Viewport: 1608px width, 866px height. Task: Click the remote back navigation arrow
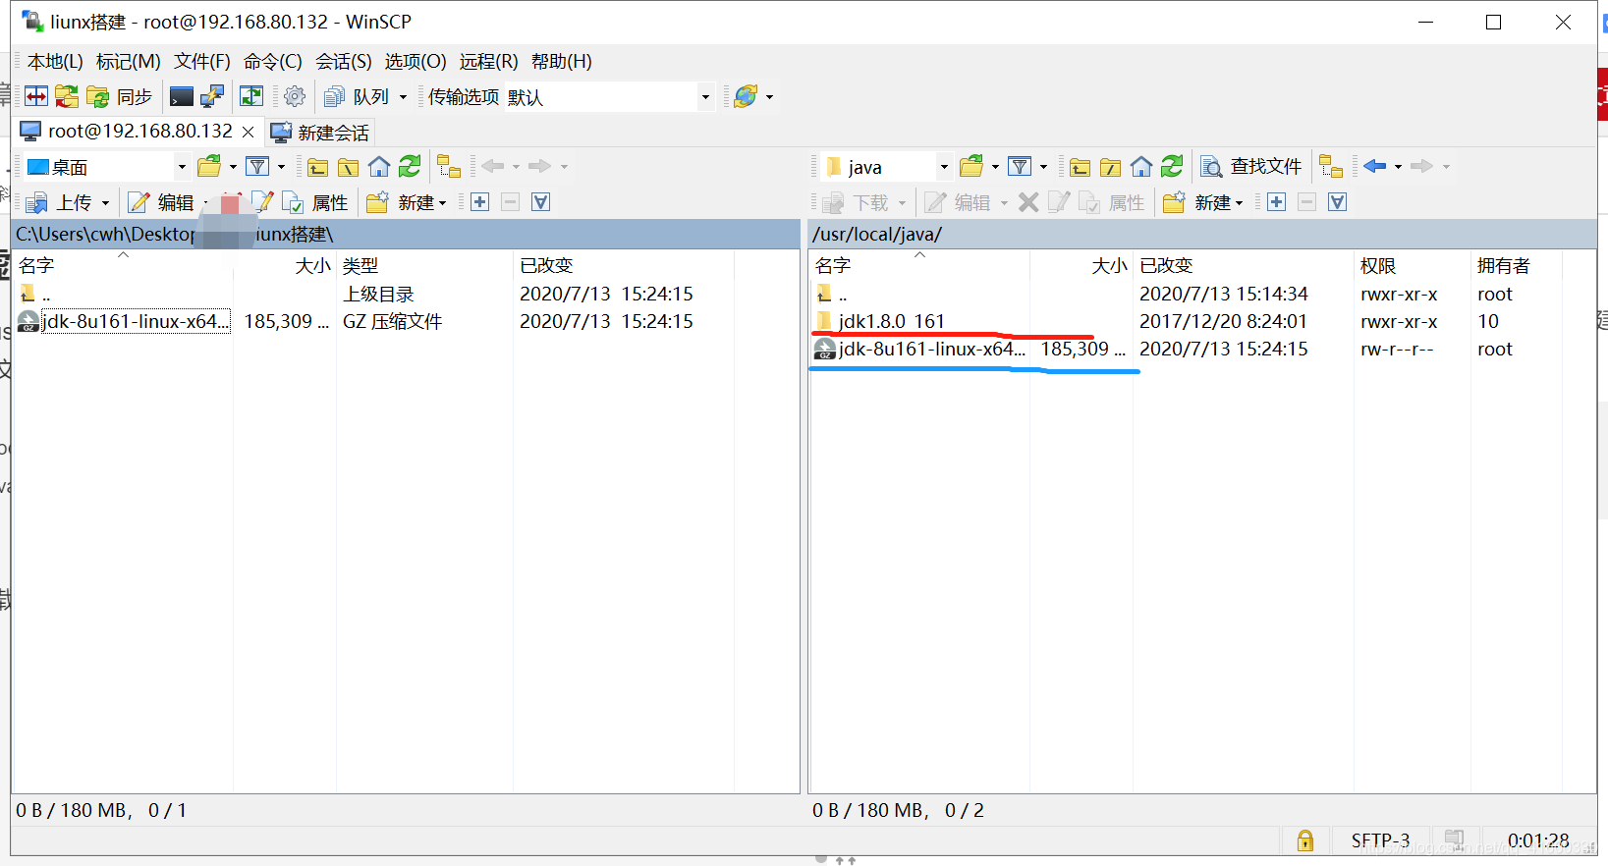pyautogui.click(x=1375, y=166)
